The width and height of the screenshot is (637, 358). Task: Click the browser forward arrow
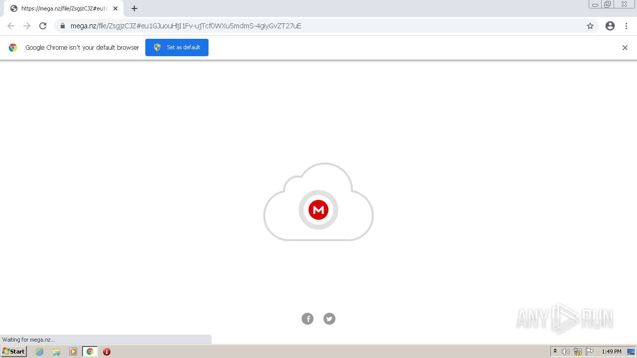[x=27, y=26]
